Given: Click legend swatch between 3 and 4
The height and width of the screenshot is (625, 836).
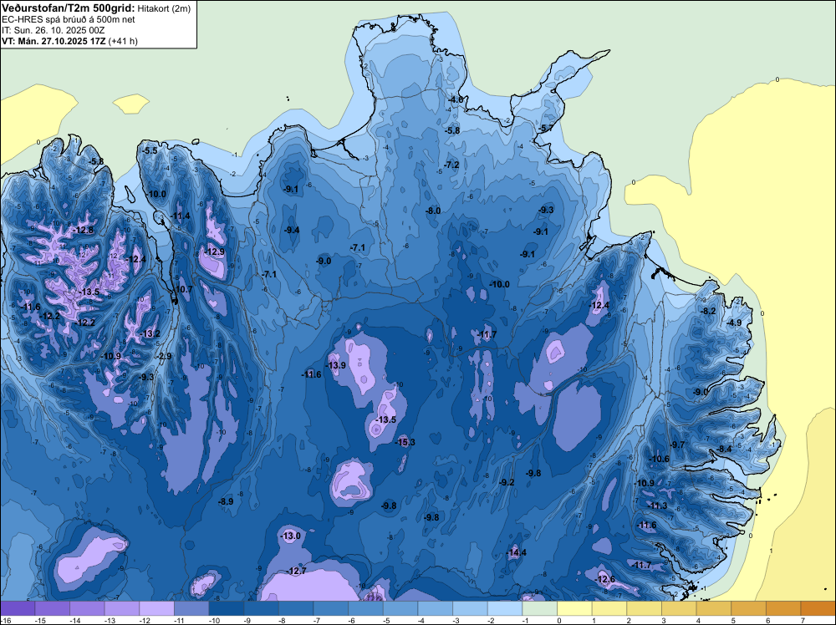Looking at the screenshot, I should coord(679,608).
